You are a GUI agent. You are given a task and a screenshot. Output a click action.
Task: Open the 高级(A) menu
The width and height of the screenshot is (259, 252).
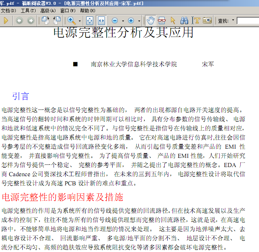48,11
